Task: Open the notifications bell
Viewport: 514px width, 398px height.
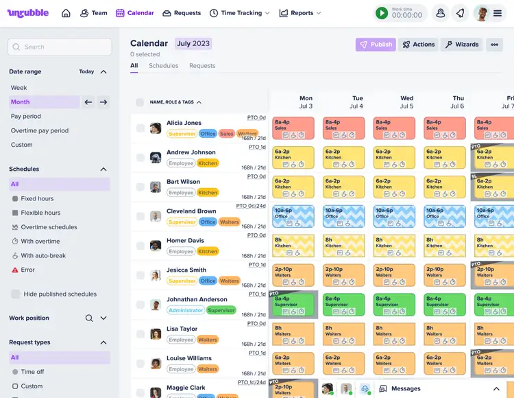Action: pos(460,13)
